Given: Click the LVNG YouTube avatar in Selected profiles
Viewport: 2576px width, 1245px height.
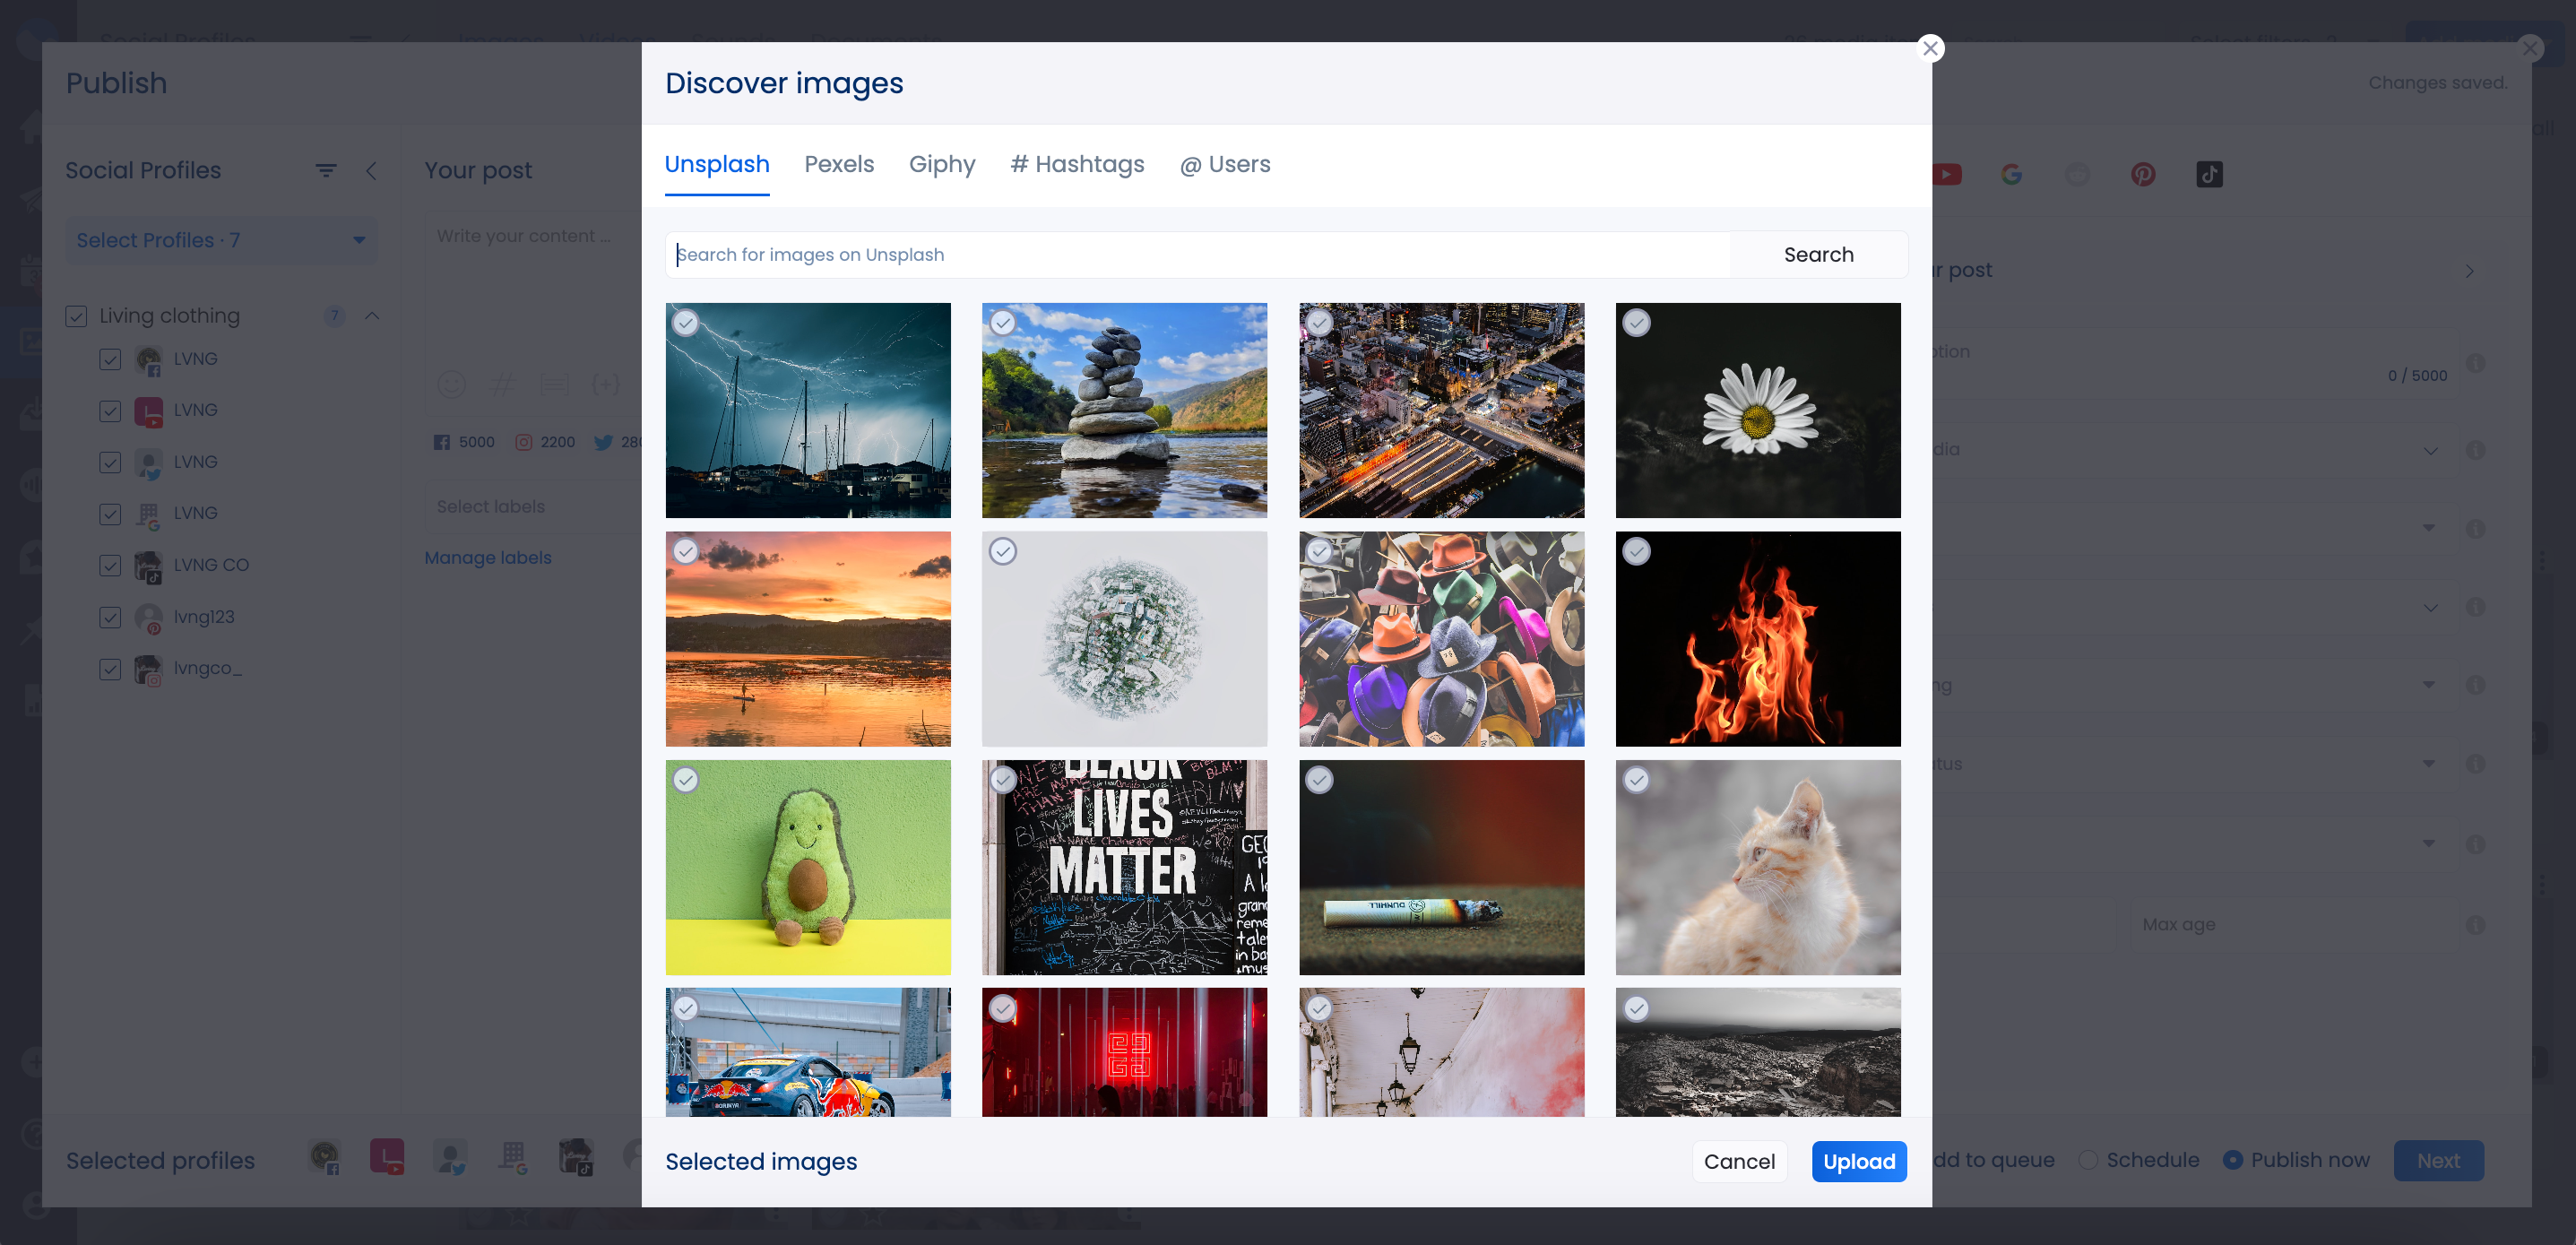Looking at the screenshot, I should point(387,1157).
